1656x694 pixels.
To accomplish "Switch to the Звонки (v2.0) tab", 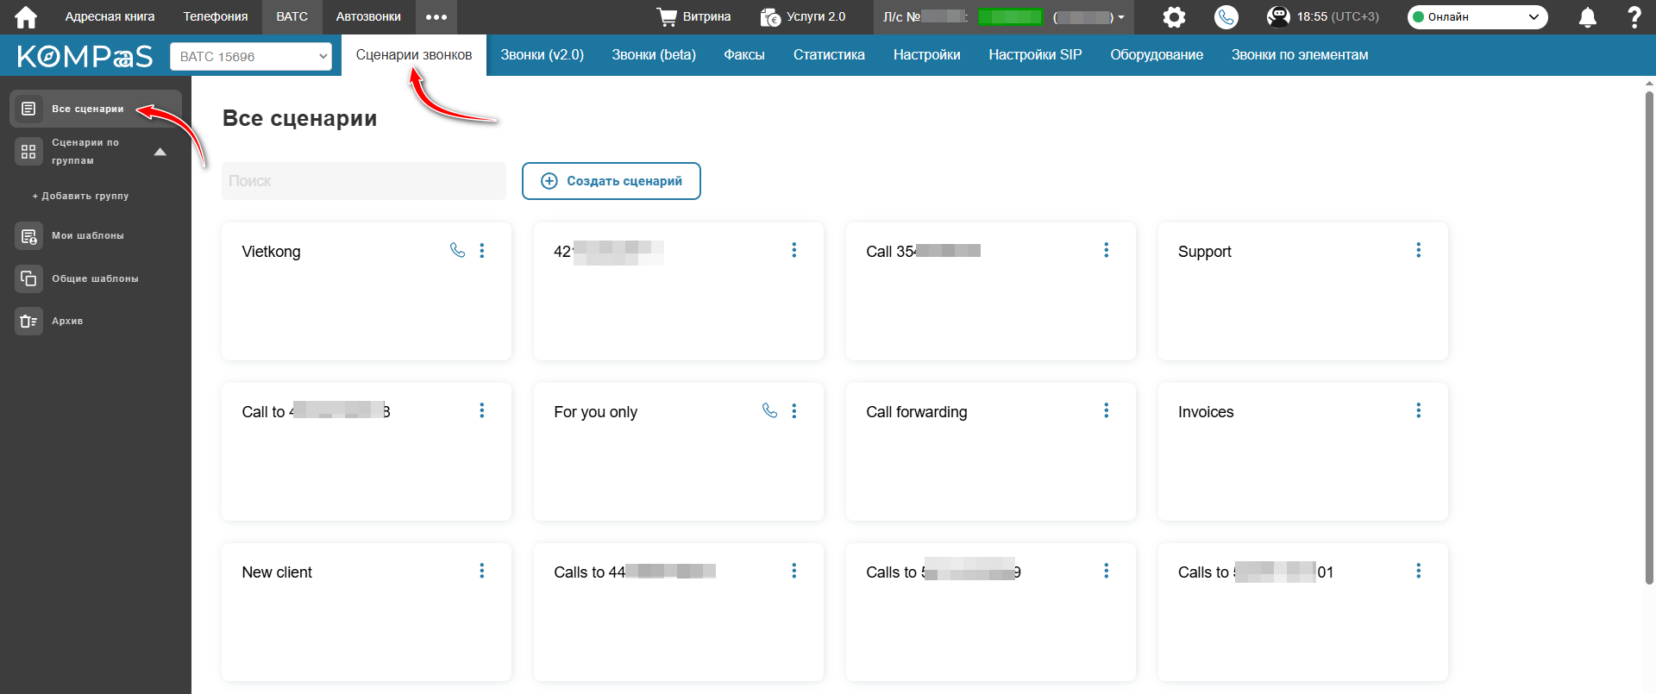I will (x=543, y=55).
